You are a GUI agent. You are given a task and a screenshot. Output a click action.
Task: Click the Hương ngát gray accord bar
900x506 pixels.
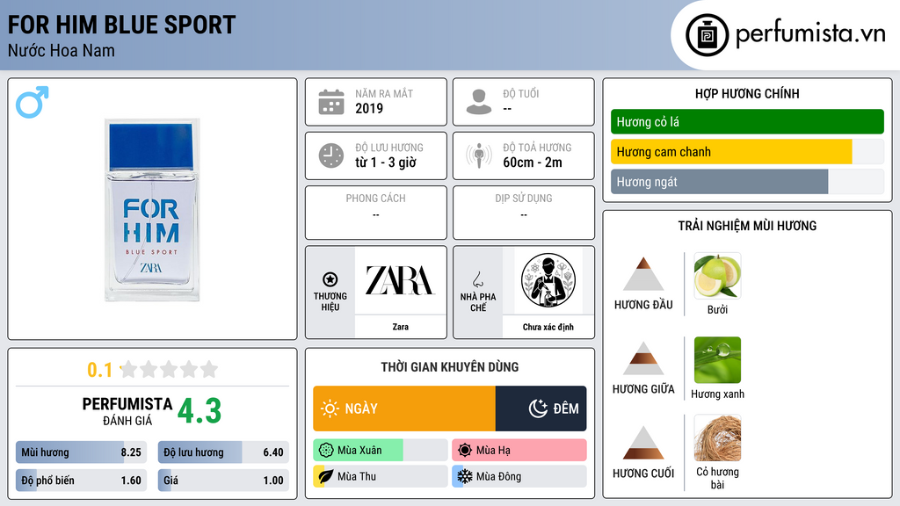point(747,181)
